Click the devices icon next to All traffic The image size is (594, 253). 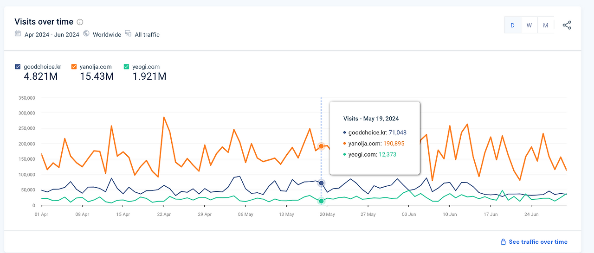128,33
